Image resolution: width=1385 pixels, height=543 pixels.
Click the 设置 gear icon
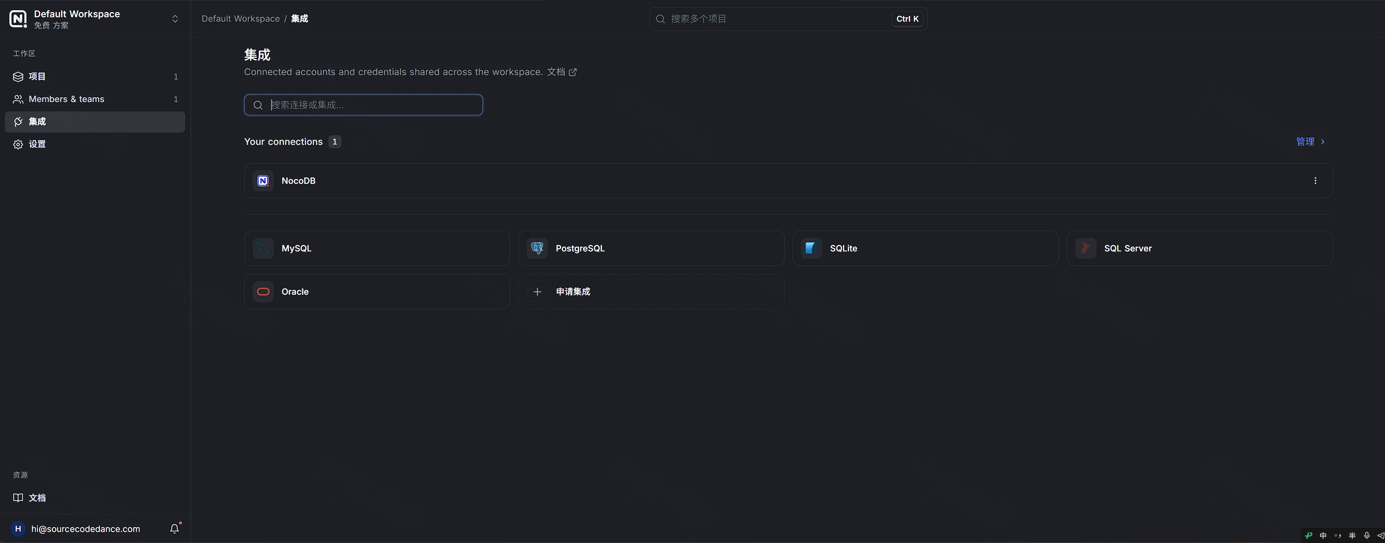click(18, 144)
